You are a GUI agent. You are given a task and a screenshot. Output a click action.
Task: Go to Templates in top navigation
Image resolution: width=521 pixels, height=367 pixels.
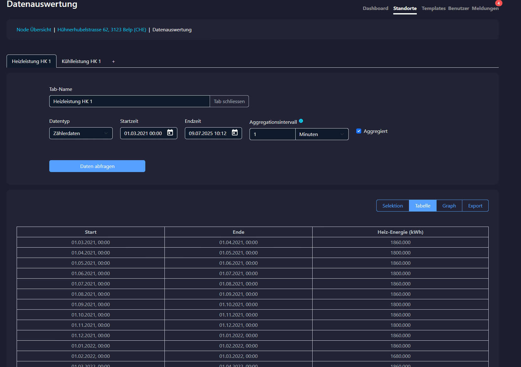433,8
